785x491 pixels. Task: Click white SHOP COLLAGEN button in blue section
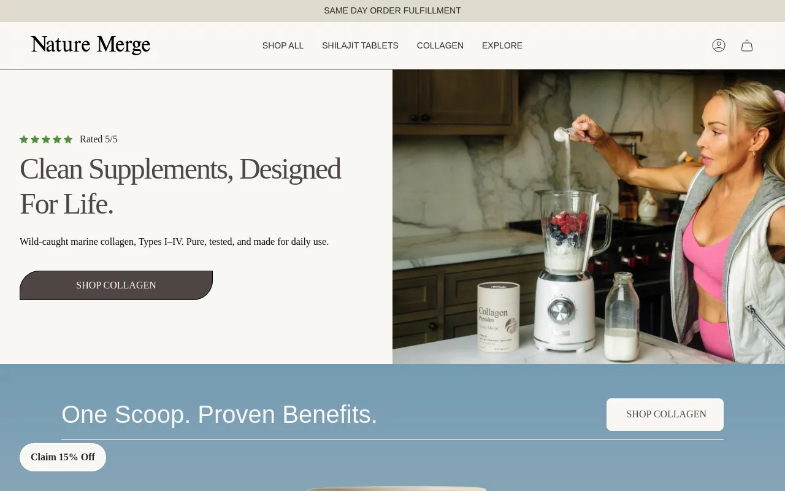(665, 414)
